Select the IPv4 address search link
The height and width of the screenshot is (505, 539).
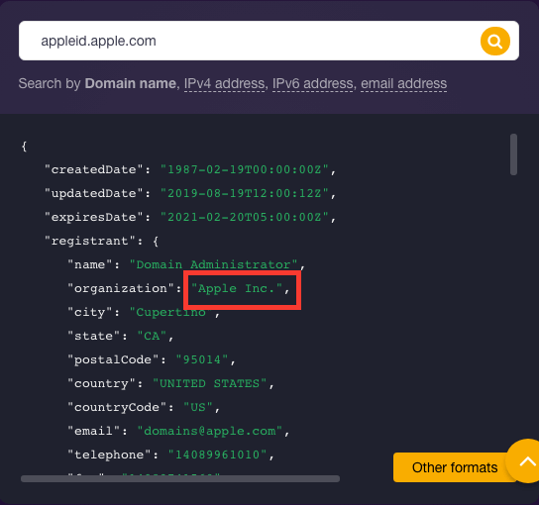(x=224, y=84)
